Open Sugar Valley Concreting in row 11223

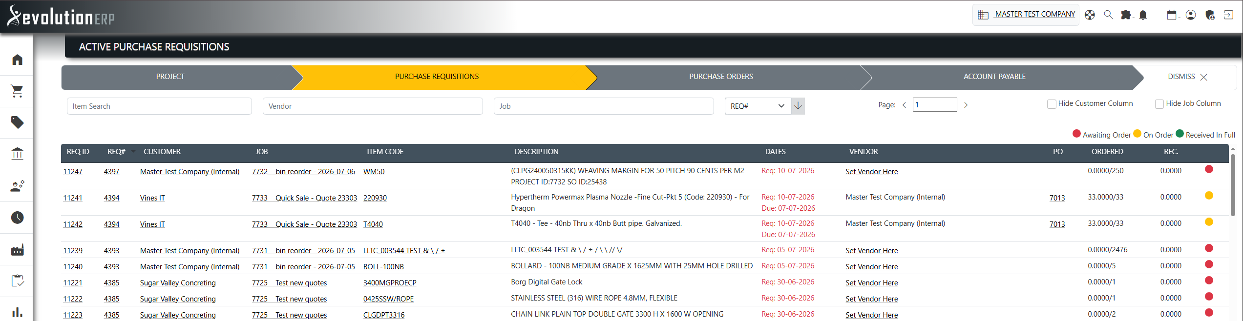click(x=178, y=315)
